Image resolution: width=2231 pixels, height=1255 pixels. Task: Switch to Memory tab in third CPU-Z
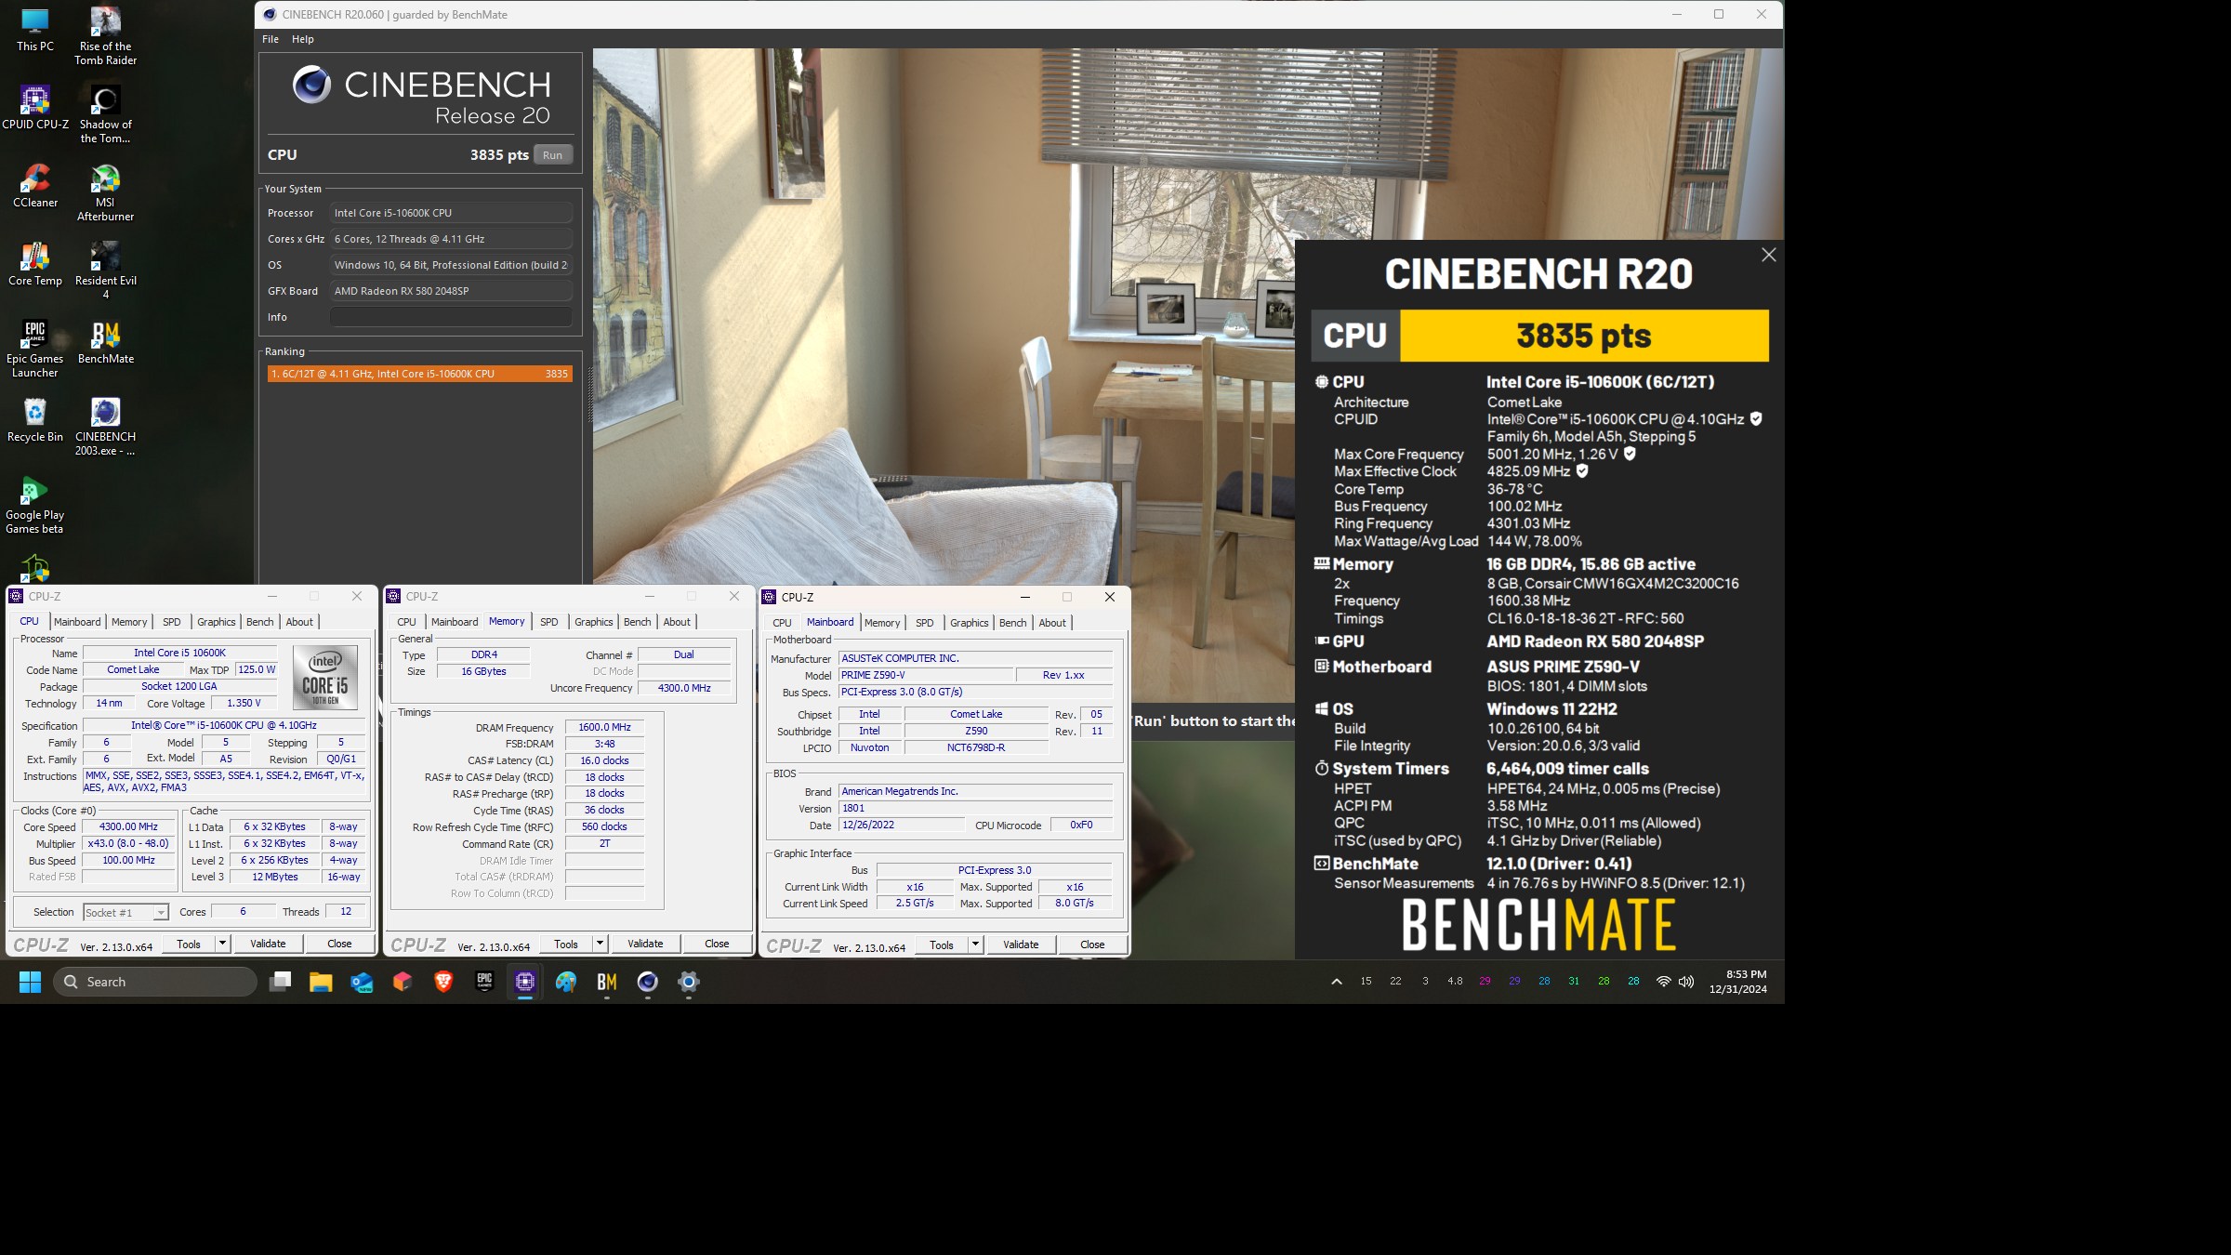pos(882,623)
